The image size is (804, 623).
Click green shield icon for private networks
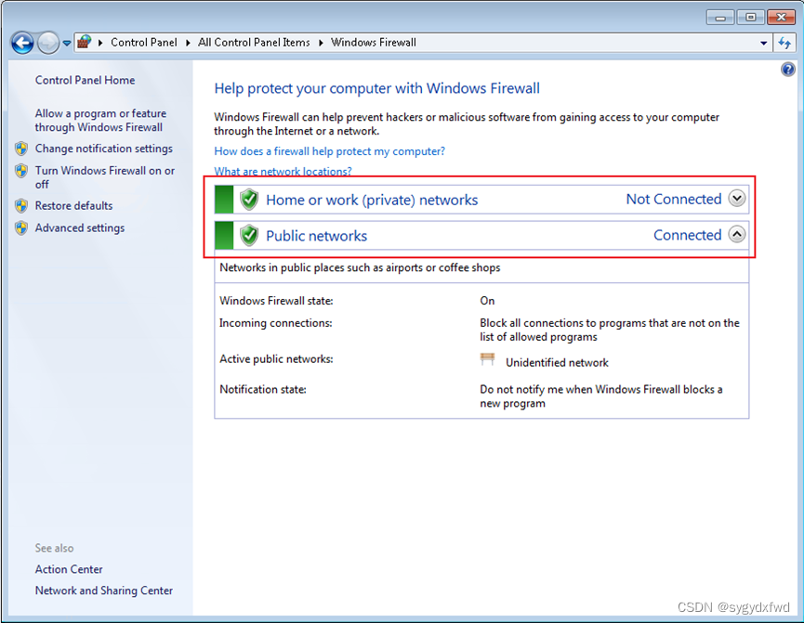(x=249, y=200)
